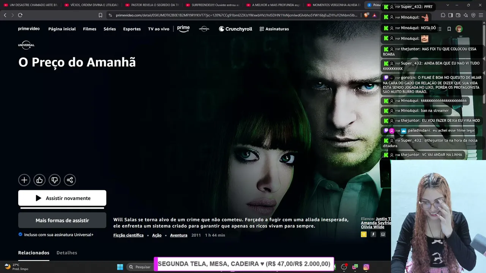Open the Esportes section

[x=132, y=29]
